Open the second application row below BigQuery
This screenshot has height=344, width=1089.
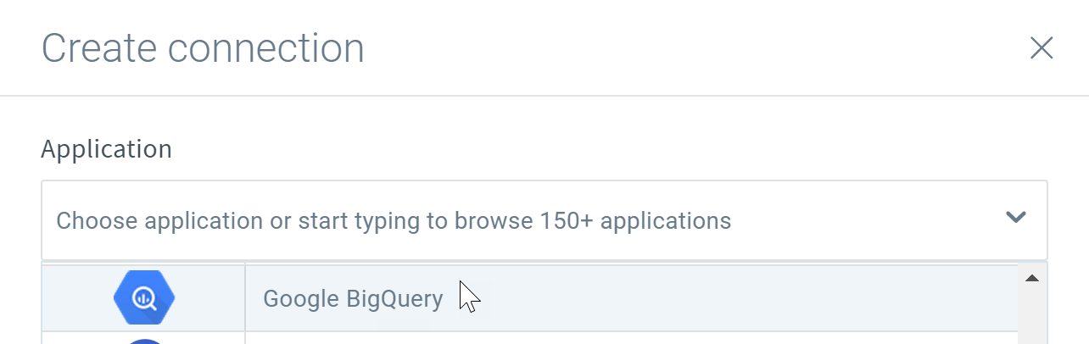pos(530,338)
